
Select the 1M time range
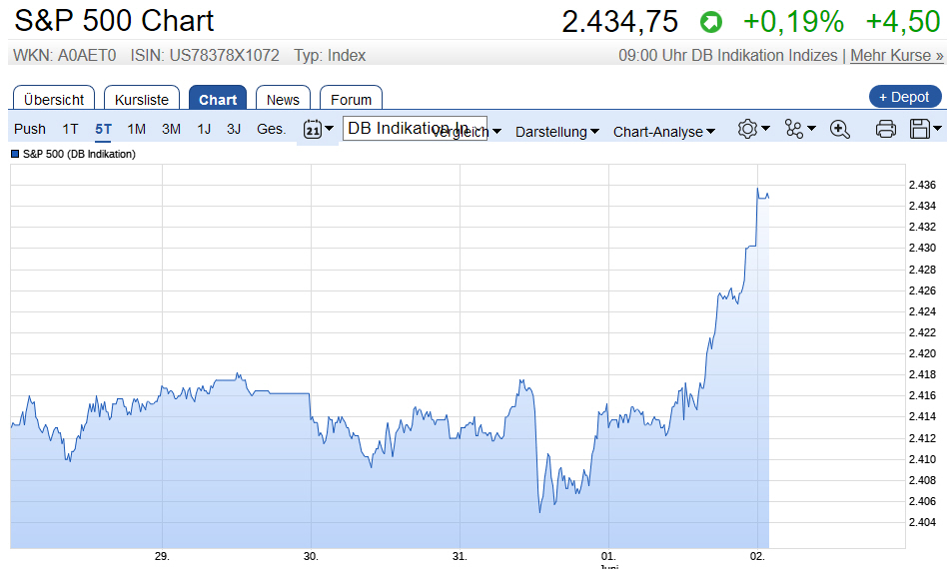[137, 129]
